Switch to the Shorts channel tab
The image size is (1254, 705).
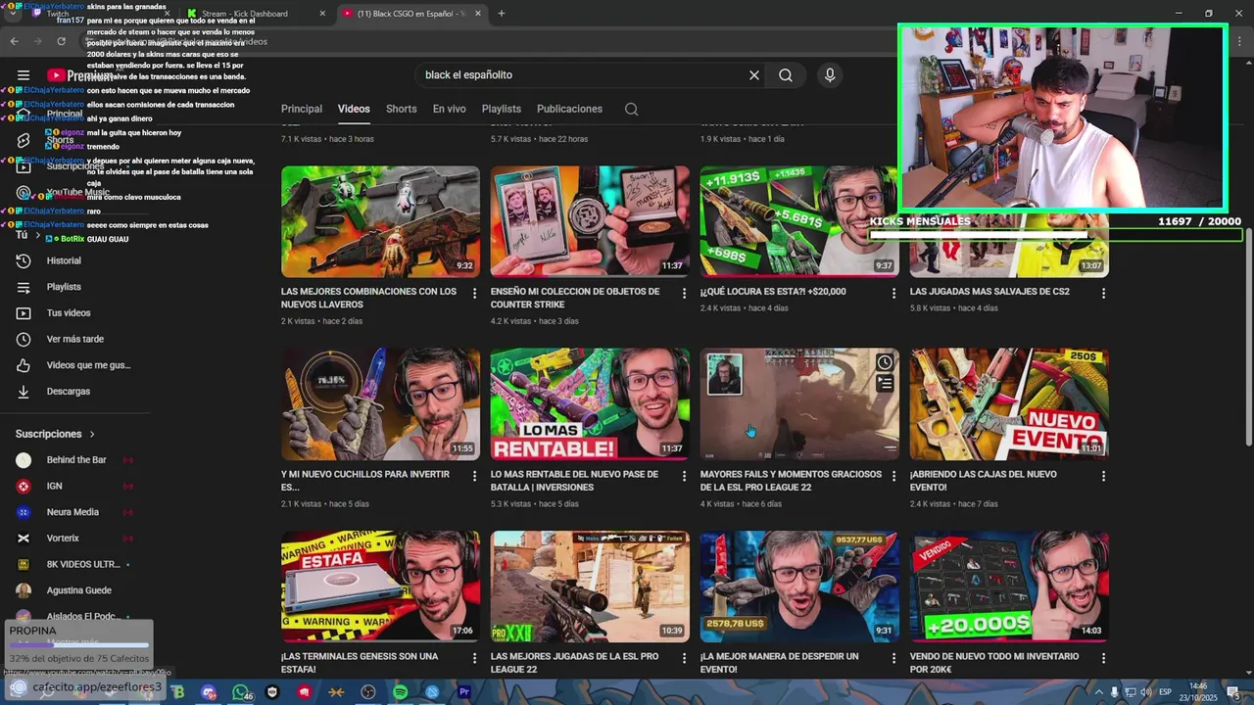point(401,109)
